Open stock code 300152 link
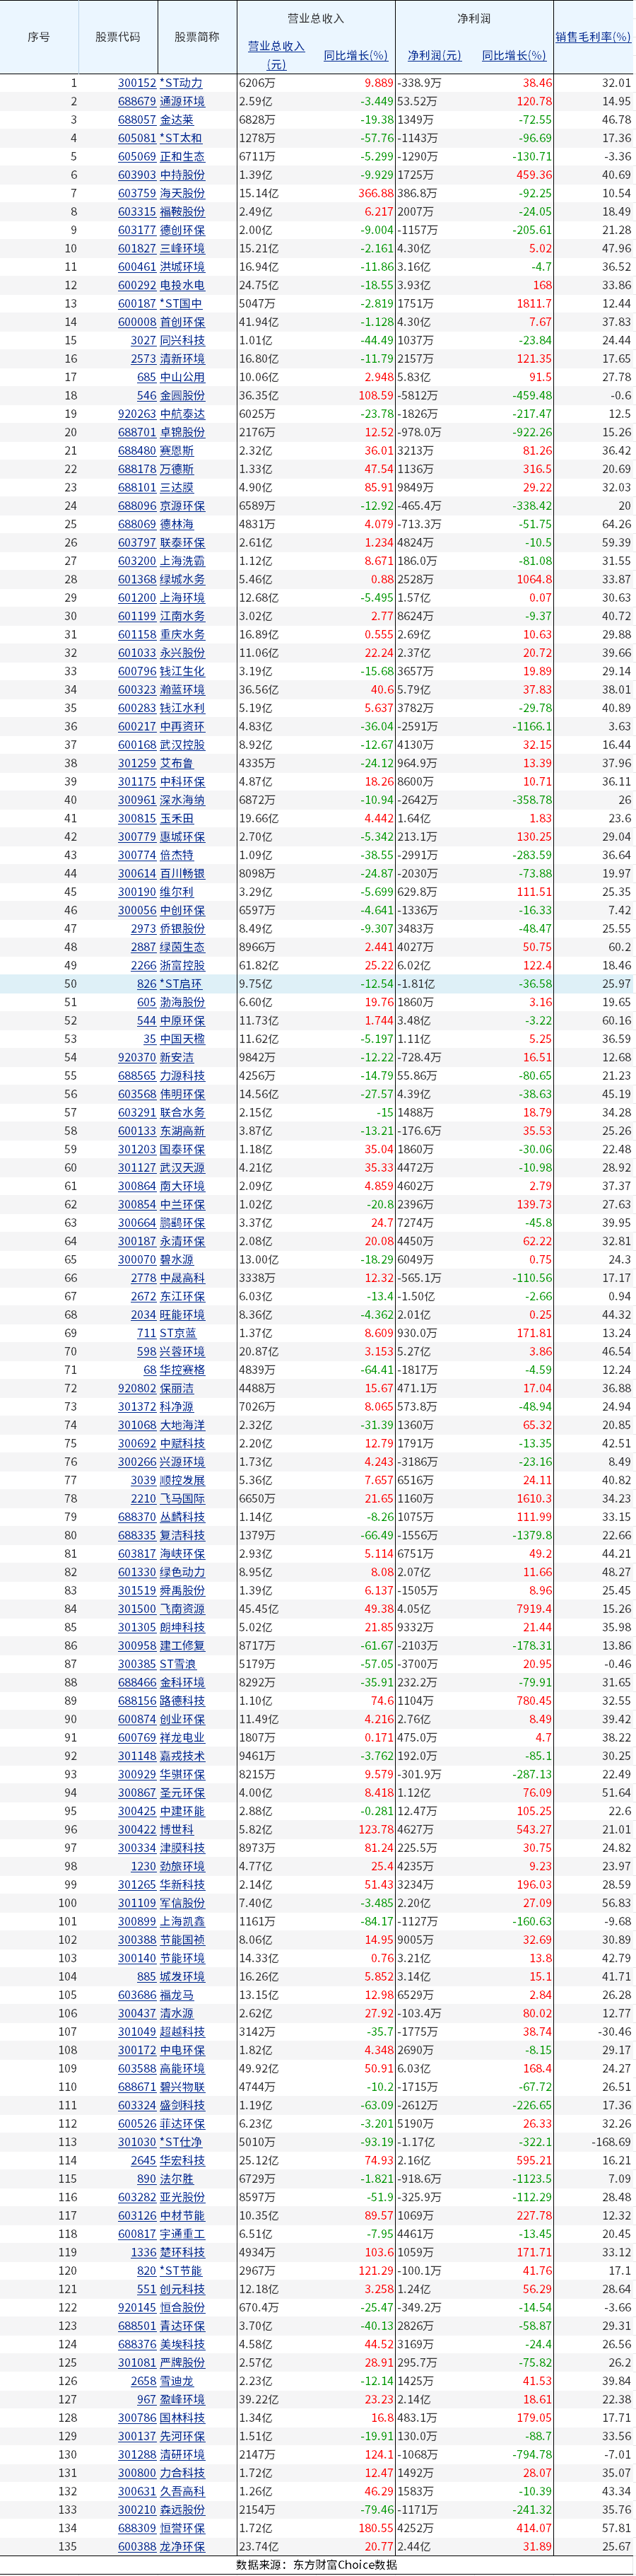The width and height of the screenshot is (636, 2576). pyautogui.click(x=137, y=83)
